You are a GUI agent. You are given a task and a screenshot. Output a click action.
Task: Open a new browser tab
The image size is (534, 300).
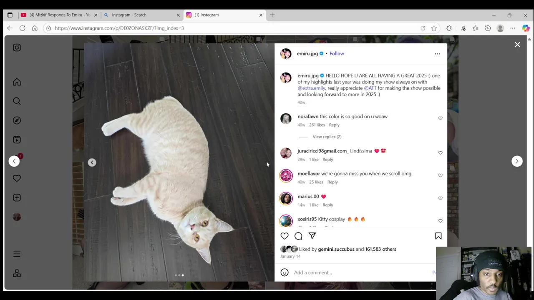point(272,15)
